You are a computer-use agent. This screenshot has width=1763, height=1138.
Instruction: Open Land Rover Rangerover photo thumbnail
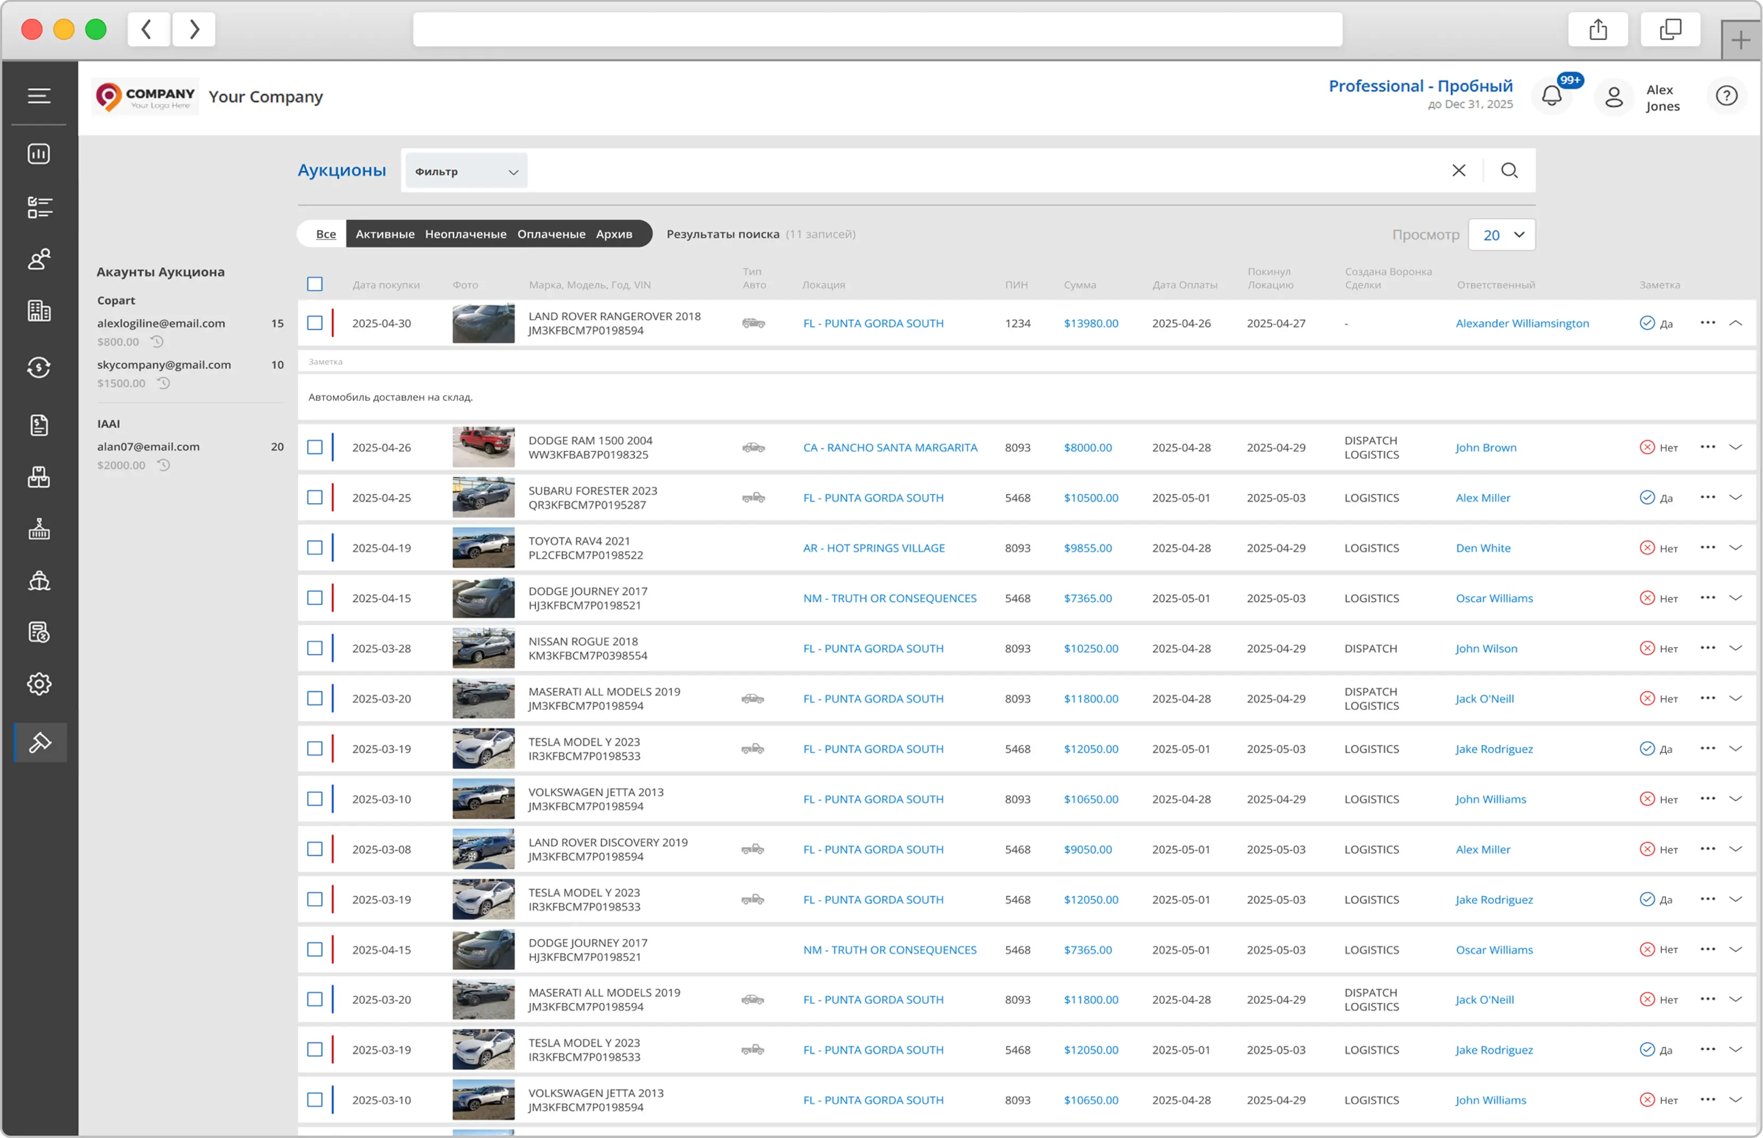483,323
